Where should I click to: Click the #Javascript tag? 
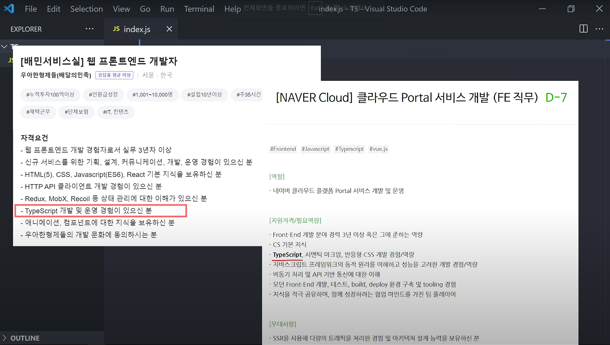pyautogui.click(x=315, y=149)
